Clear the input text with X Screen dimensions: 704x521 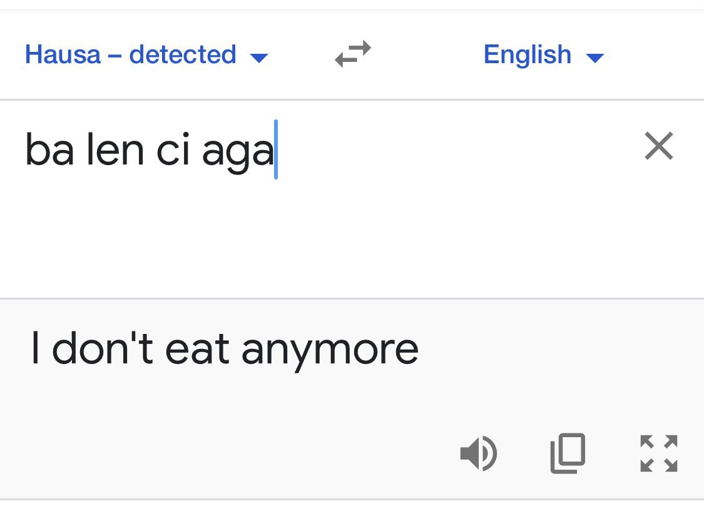click(658, 147)
